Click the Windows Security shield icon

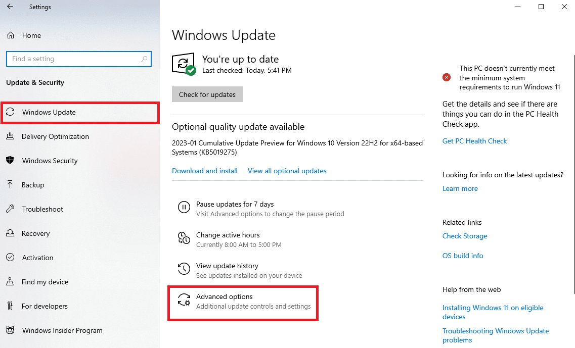10,161
